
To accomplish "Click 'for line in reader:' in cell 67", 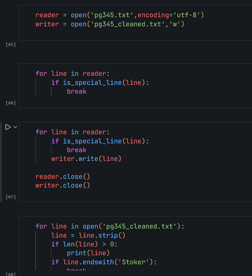I will 72,132.
